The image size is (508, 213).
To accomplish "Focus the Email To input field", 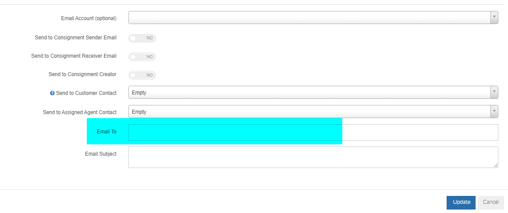I will tap(313, 133).
